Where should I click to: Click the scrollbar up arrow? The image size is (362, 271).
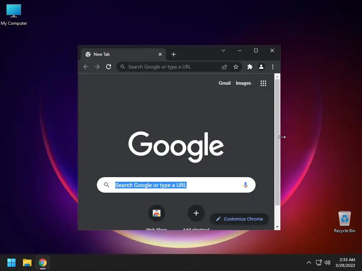tap(277, 76)
